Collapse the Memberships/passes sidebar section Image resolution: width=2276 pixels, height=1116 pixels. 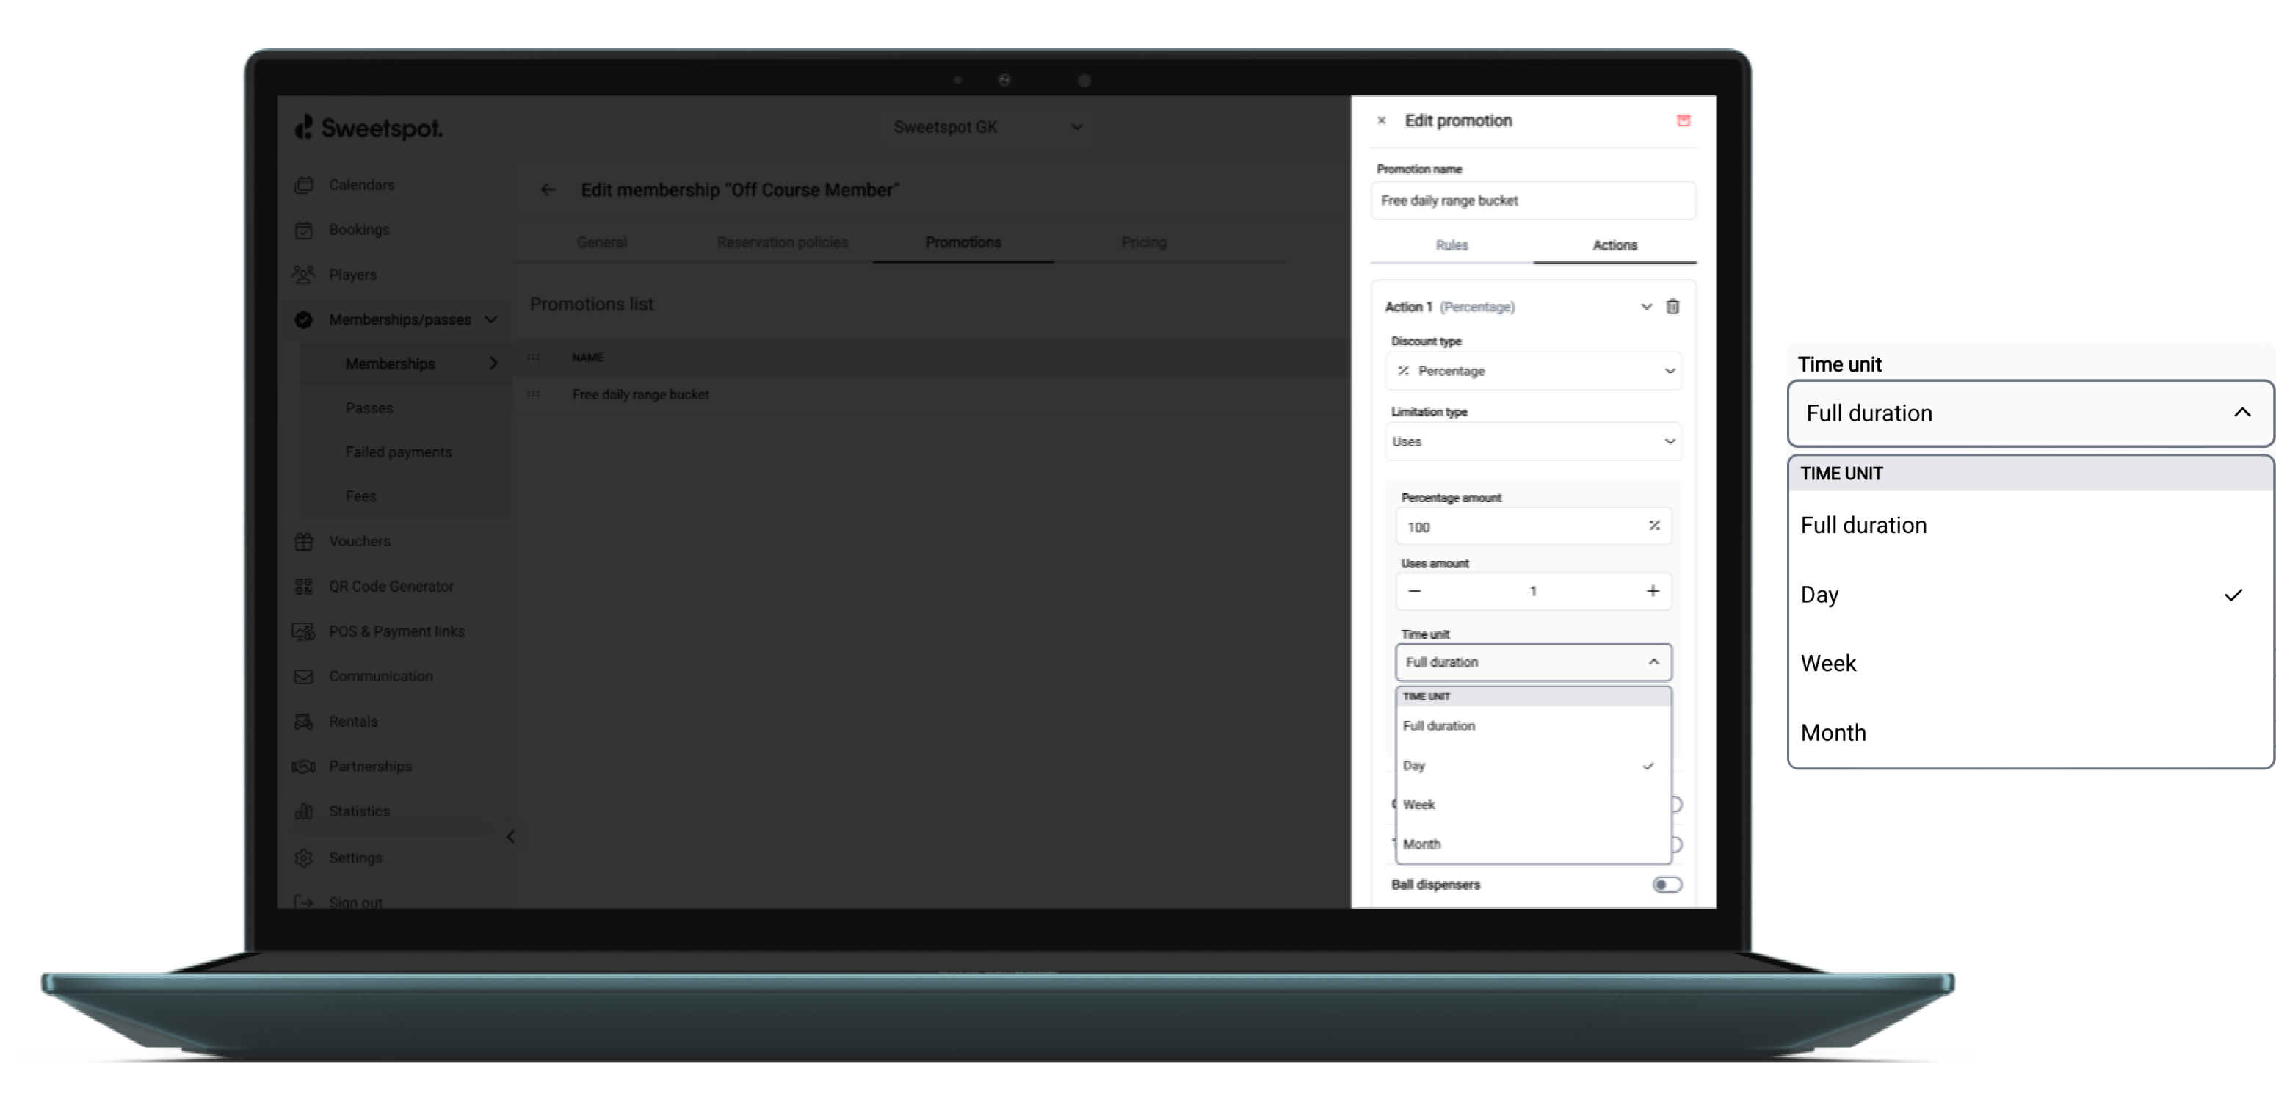point(491,319)
